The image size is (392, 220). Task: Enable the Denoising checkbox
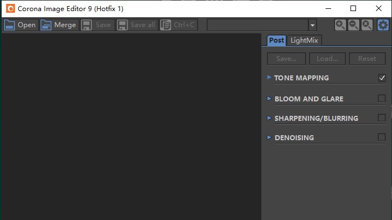pos(381,137)
